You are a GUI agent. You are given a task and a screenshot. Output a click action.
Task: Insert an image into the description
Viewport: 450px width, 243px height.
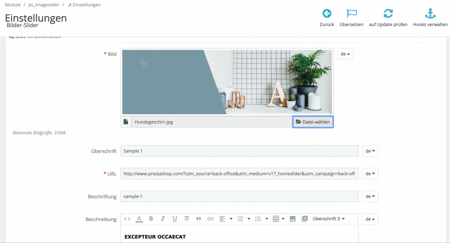(292, 219)
